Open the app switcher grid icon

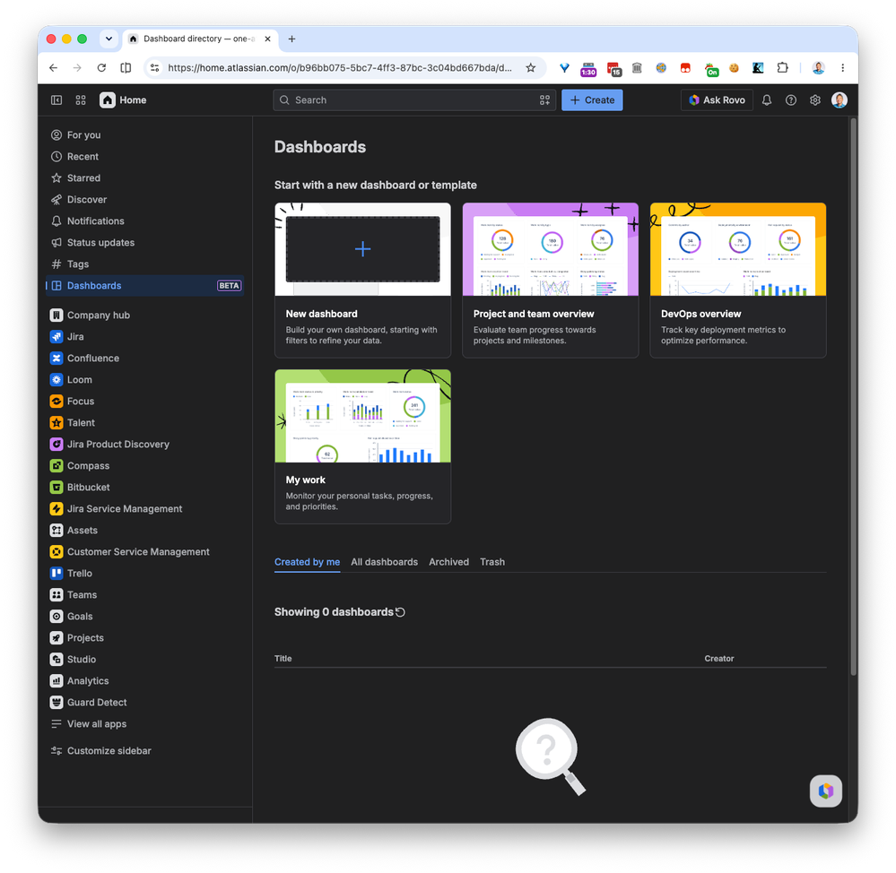tap(81, 99)
